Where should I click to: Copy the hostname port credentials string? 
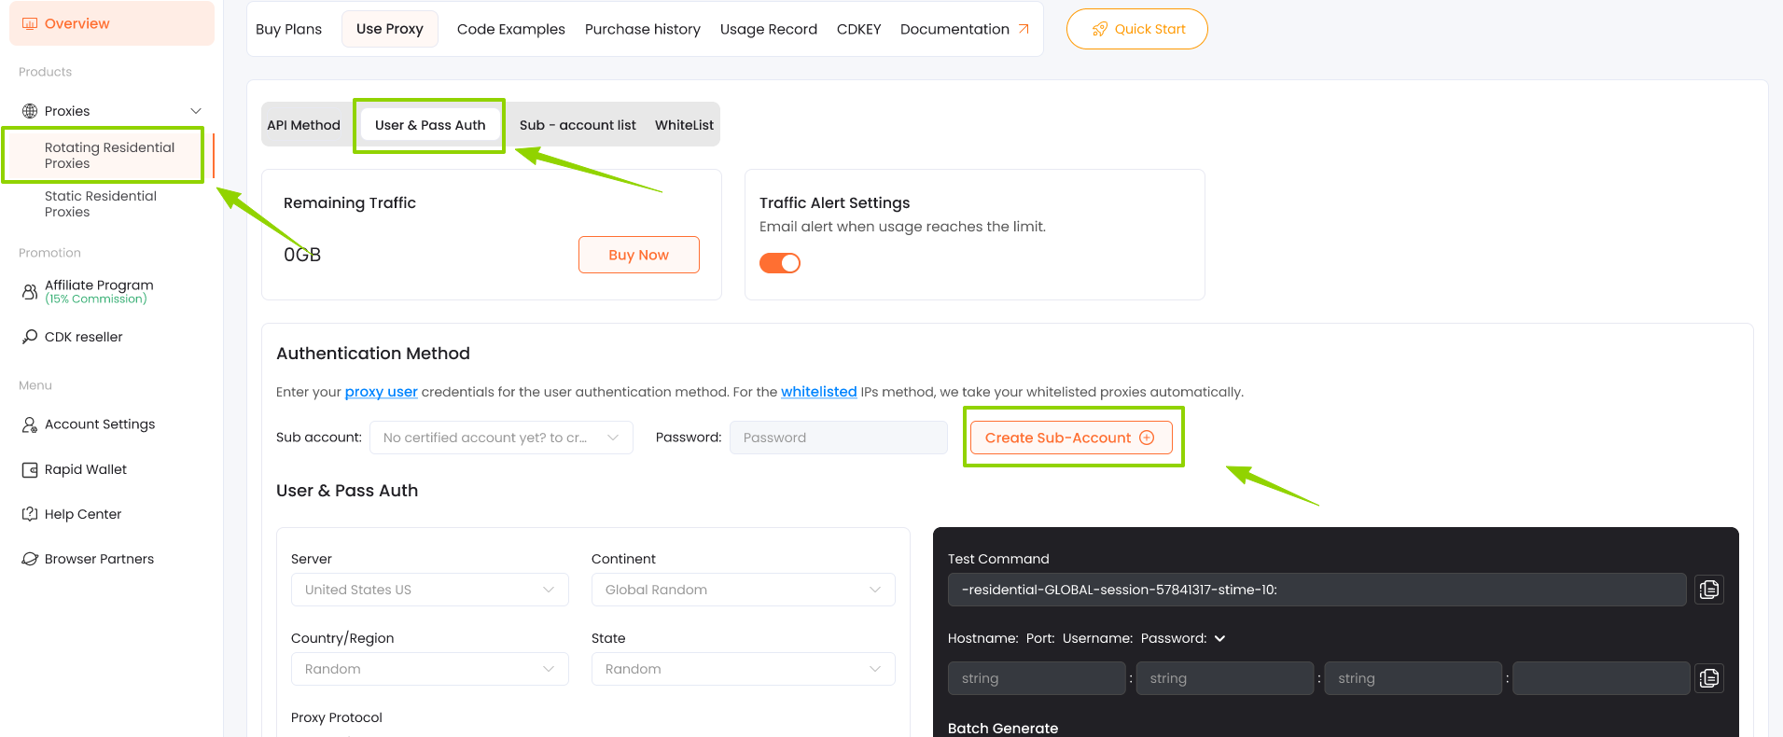tap(1708, 678)
